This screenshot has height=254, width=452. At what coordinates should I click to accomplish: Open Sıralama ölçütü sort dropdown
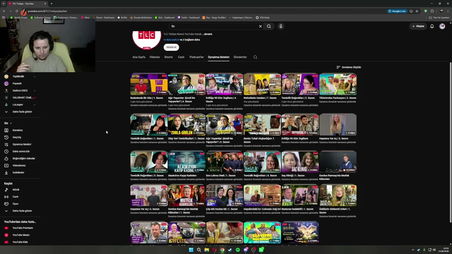(x=349, y=67)
